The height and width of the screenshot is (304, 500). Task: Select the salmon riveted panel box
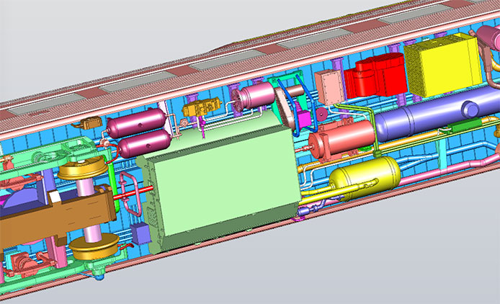click(x=330, y=86)
